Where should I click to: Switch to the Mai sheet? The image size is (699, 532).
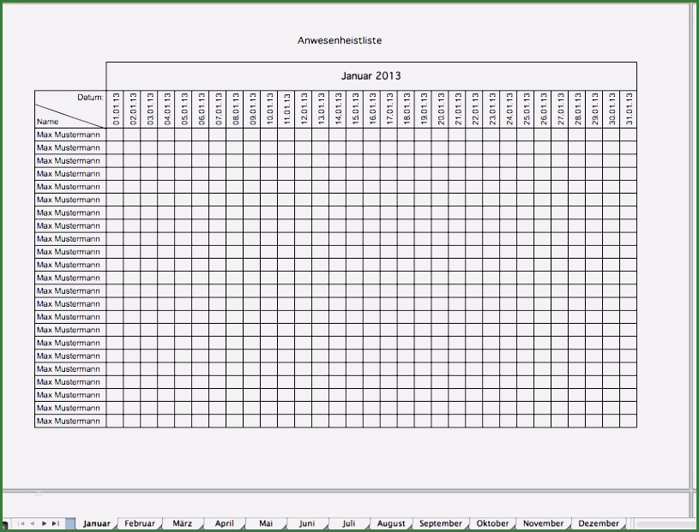[265, 523]
